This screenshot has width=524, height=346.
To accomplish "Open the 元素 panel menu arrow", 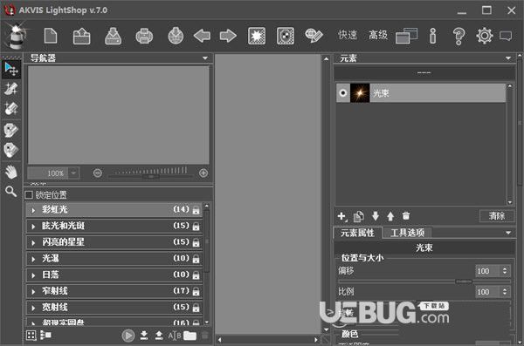I will tap(508, 58).
